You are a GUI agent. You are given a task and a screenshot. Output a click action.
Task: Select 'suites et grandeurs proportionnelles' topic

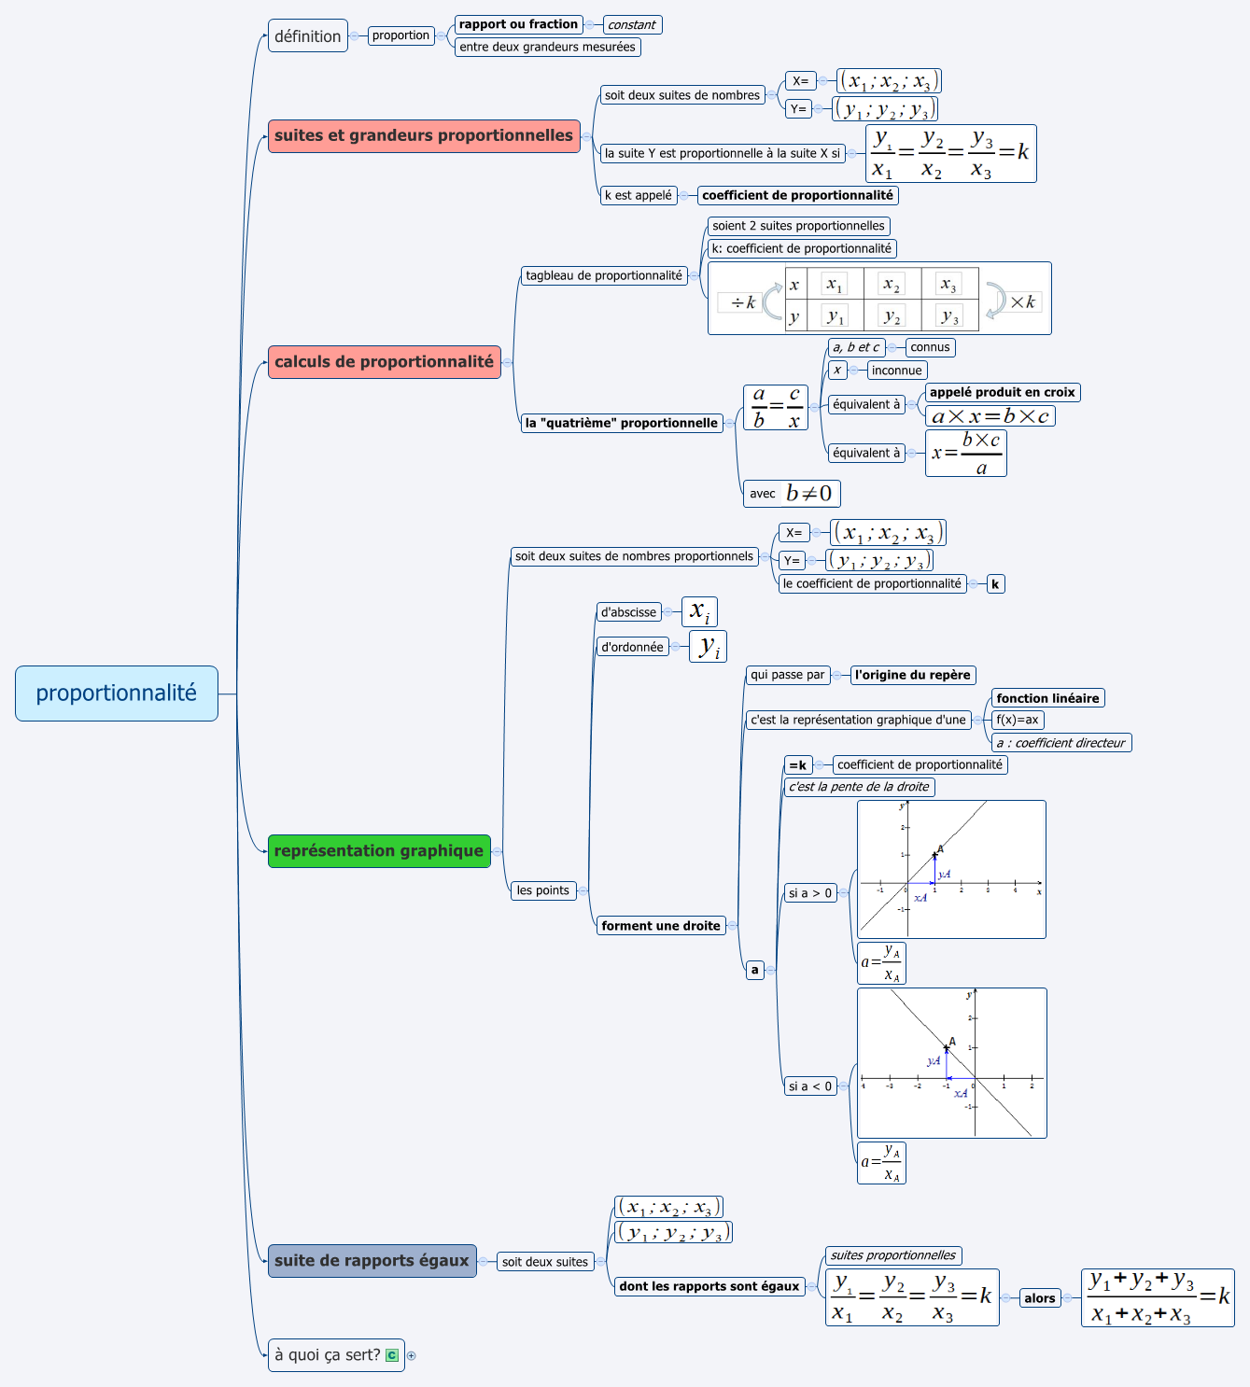point(424,136)
